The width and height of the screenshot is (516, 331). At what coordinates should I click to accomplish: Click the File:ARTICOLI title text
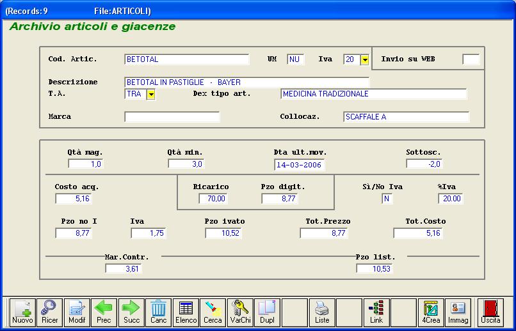122,11
